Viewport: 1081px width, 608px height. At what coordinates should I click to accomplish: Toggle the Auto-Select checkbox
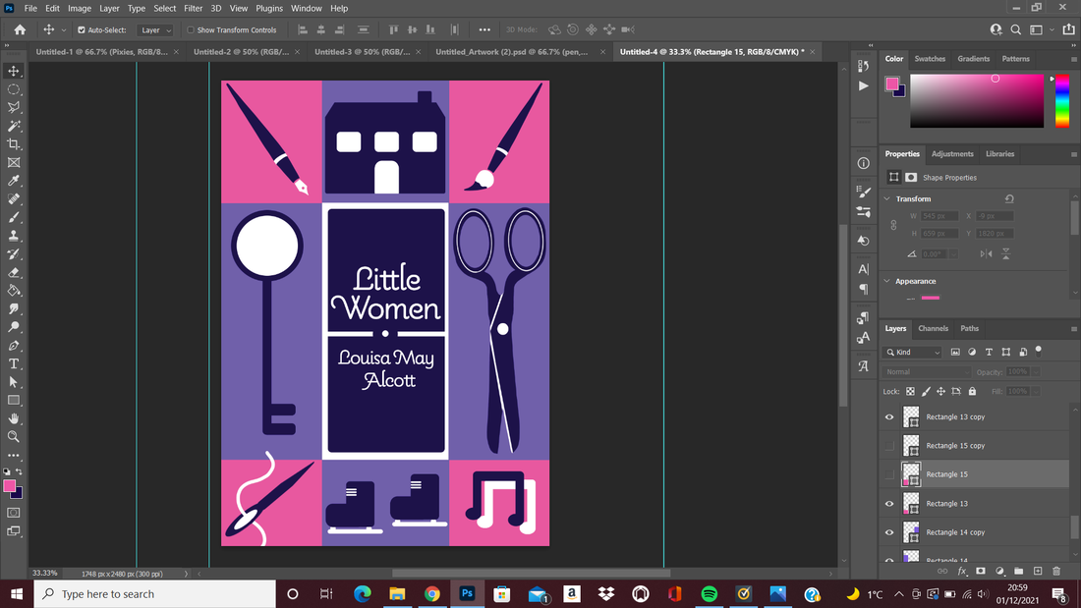[82, 30]
